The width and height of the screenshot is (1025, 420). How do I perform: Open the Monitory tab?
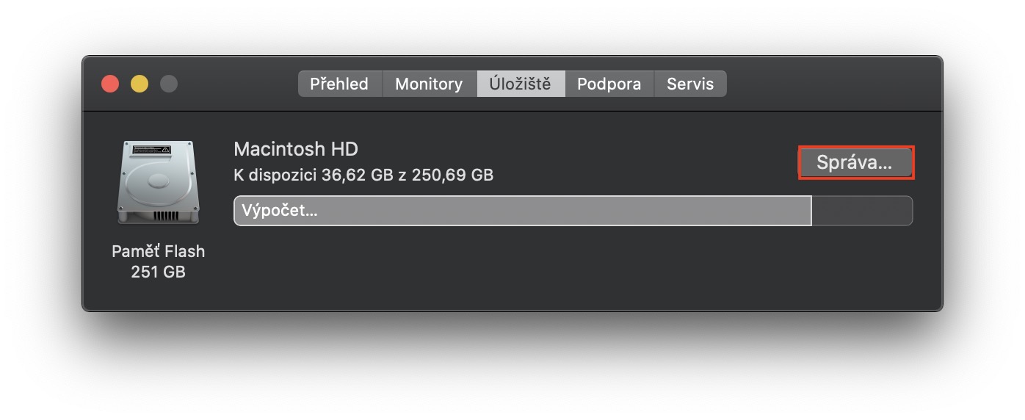pyautogui.click(x=429, y=84)
